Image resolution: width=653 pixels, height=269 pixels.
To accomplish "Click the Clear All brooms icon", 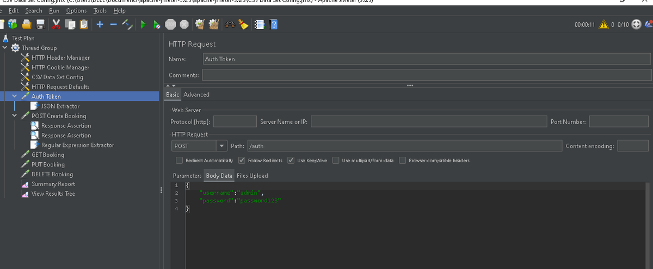I will 214,24.
